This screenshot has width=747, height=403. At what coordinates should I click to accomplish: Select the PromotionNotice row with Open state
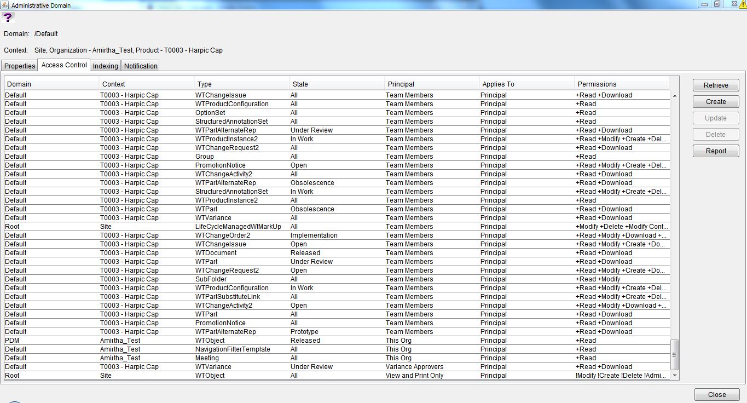click(337, 165)
